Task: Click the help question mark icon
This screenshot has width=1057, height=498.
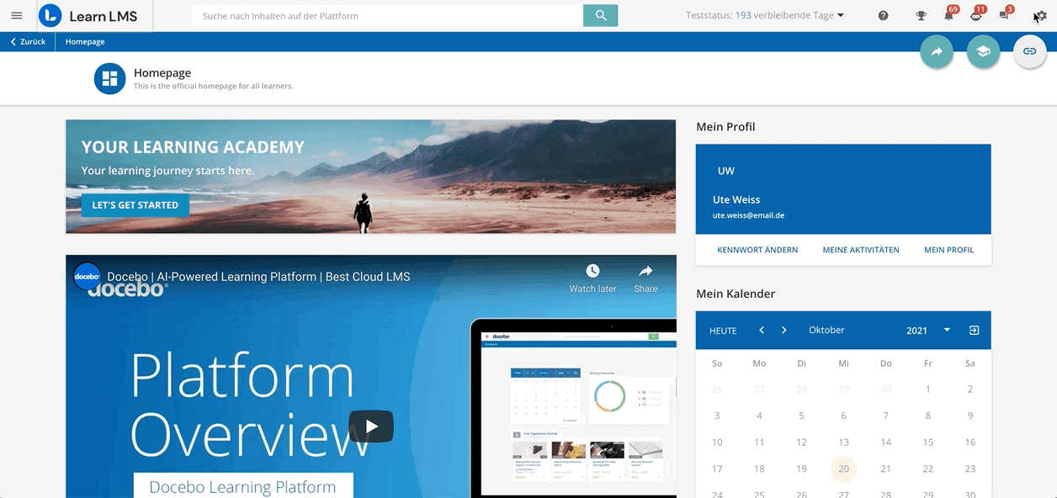Action: coord(883,15)
